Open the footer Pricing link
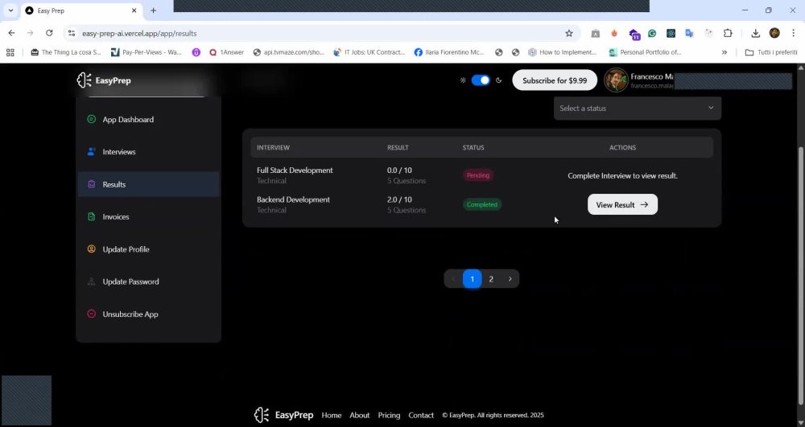Screen dimensions: 805x427 (x=389, y=415)
